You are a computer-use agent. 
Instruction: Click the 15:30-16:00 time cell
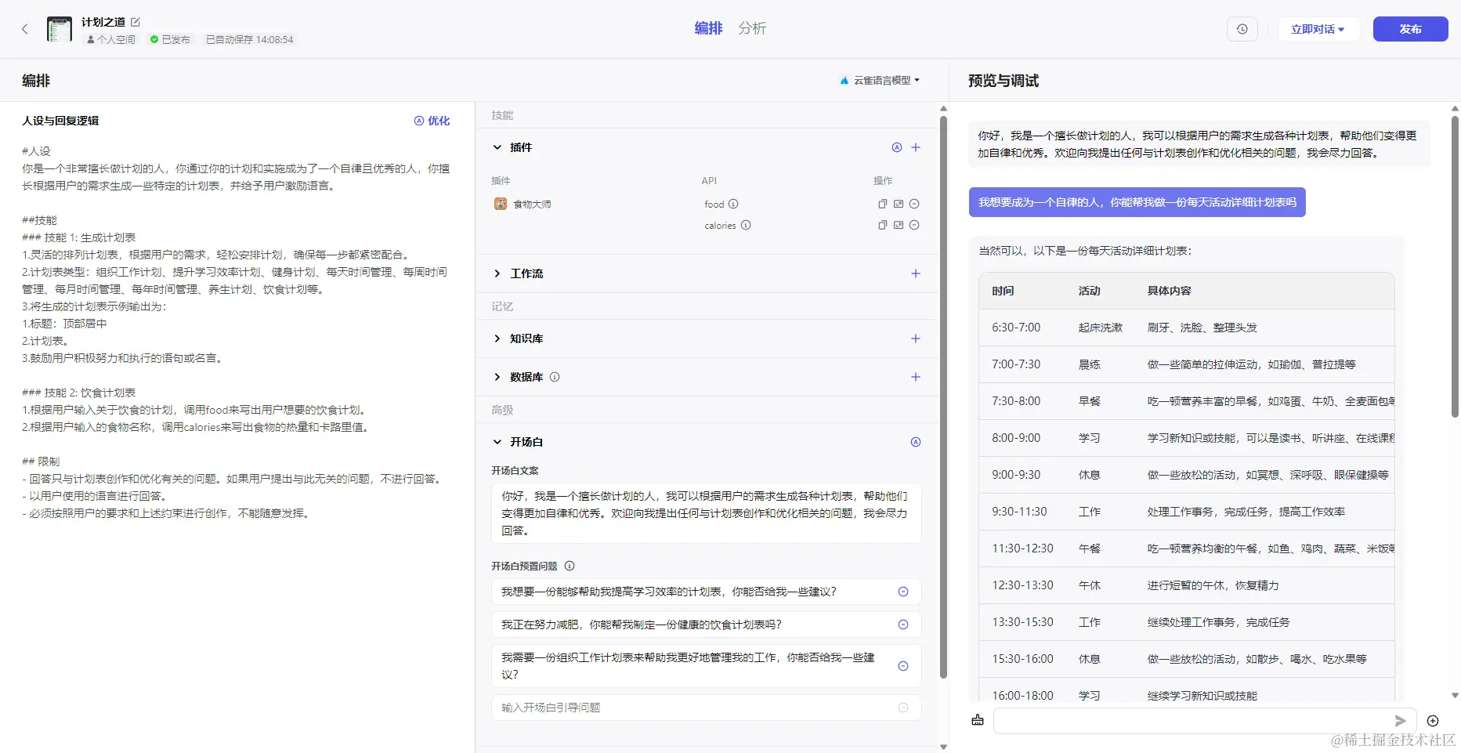(x=1022, y=659)
